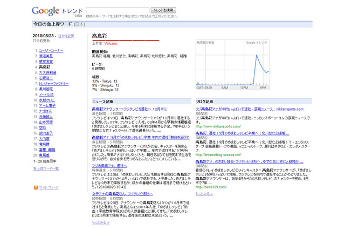Click the Google Trends logo
The image size is (345, 230).
pyautogui.click(x=57, y=11)
